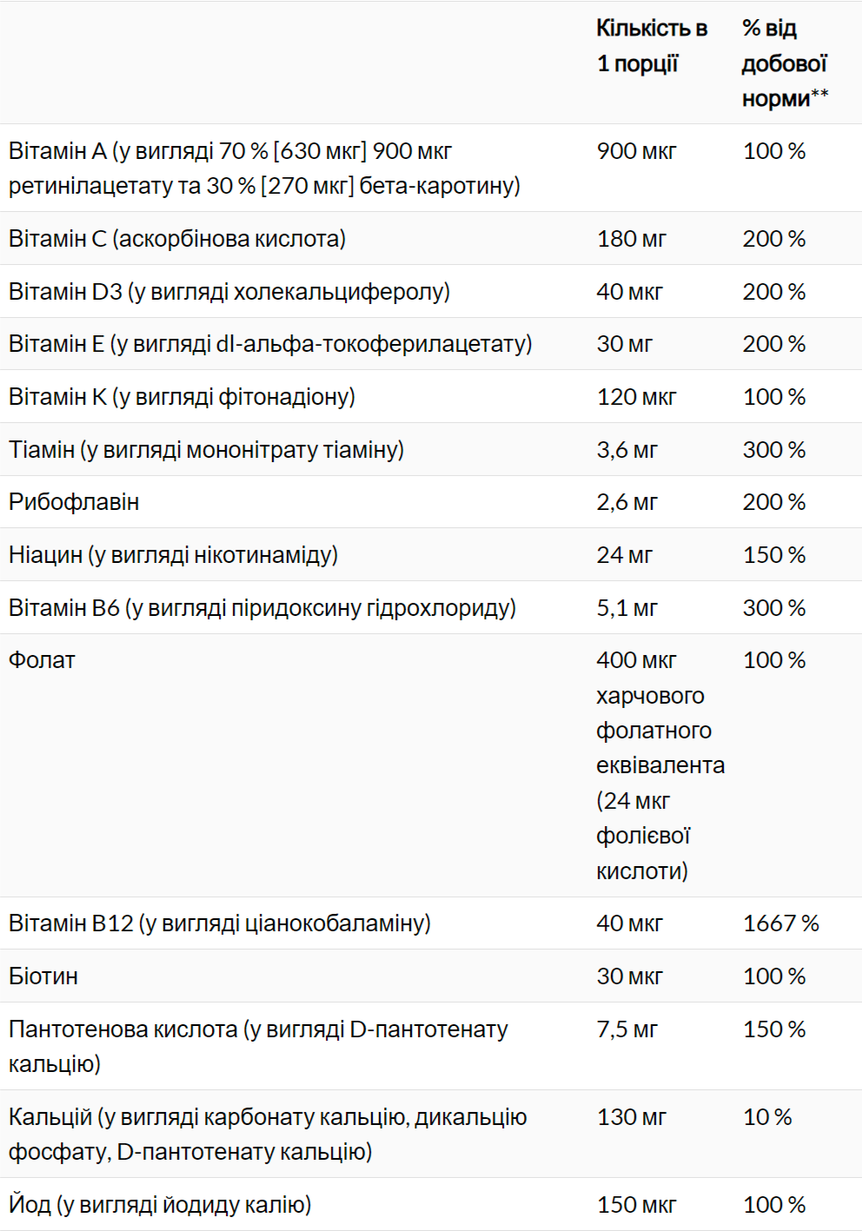Viewport: 862px width, 1231px height.
Task: Click the 10 % daily value for calcium
Action: tap(767, 1117)
